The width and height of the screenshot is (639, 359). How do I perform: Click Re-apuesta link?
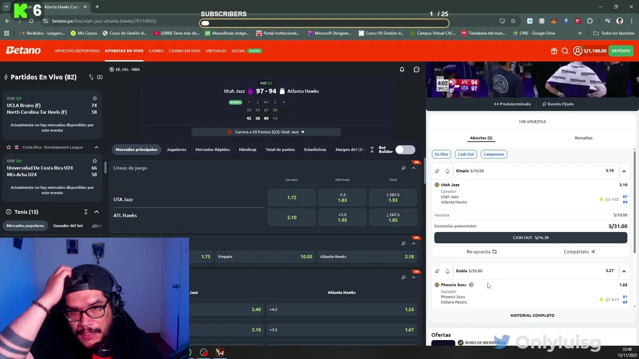482,252
